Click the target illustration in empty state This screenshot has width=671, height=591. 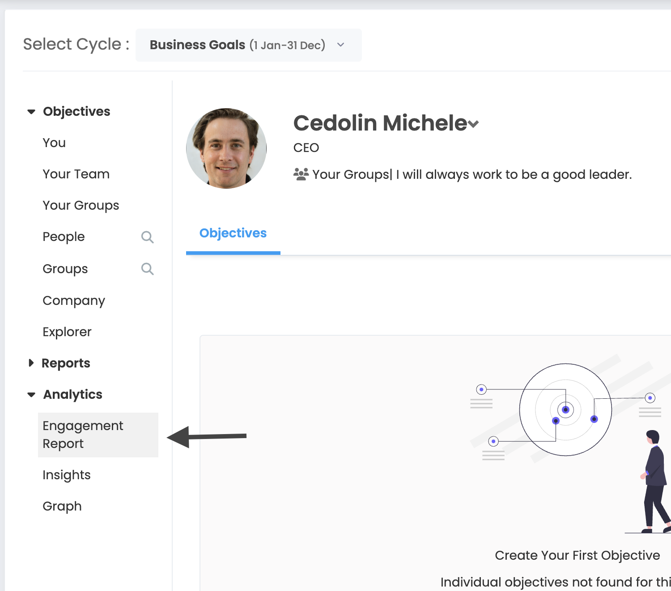point(565,409)
